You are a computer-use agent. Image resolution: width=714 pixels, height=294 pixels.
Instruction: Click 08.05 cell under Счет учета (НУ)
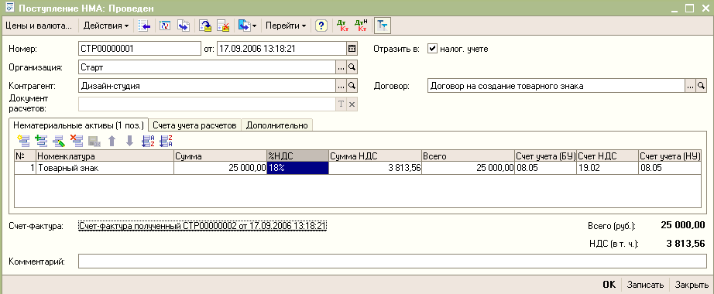(669, 168)
